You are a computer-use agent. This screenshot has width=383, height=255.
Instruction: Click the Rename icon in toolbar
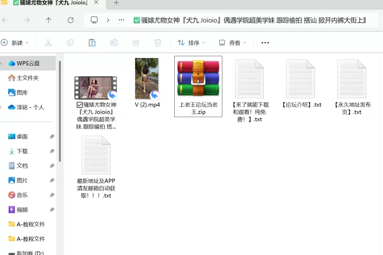(114, 43)
